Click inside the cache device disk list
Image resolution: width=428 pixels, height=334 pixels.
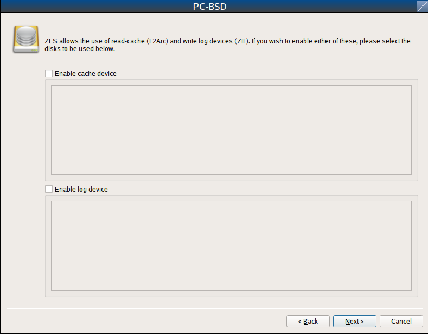point(231,130)
